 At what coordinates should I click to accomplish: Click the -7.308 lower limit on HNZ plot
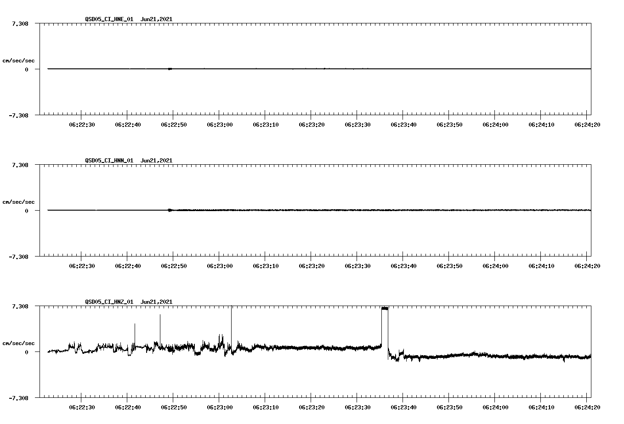click(x=18, y=398)
